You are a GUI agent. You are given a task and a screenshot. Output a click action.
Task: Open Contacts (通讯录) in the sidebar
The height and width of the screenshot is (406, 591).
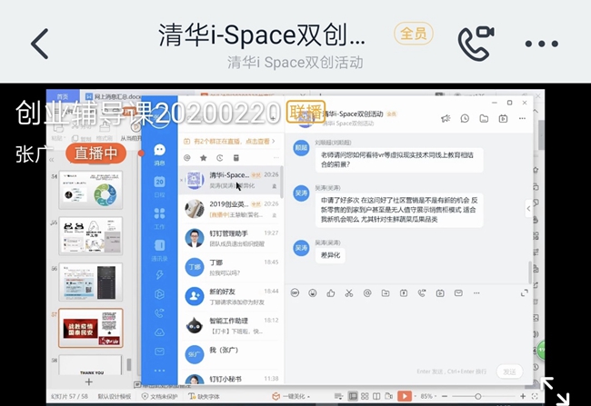coord(159,250)
